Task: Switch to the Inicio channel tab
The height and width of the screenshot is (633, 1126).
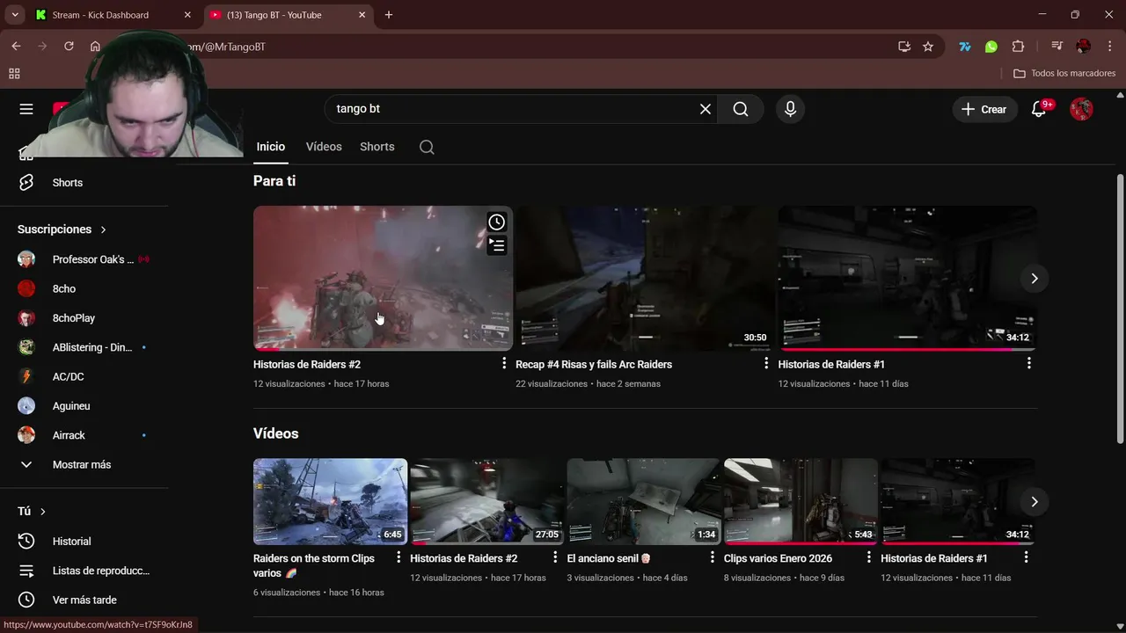Action: click(271, 147)
